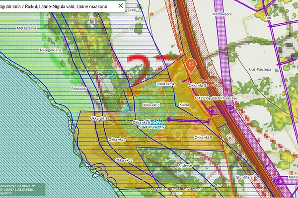
Task: Click the orange location pin marker
Action: coord(190,66)
